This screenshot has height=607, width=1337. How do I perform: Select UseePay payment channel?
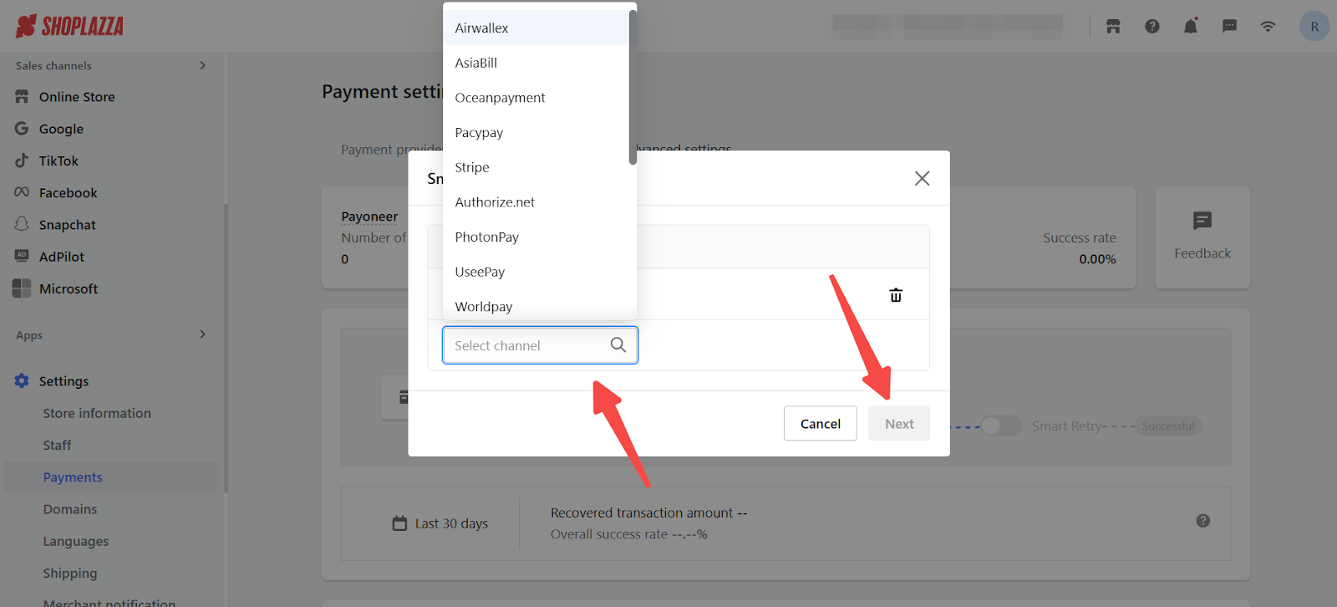coord(536,272)
